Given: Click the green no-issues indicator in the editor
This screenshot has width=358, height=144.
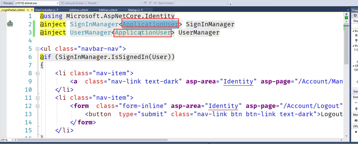Looking at the screenshot, I should [346, 18].
